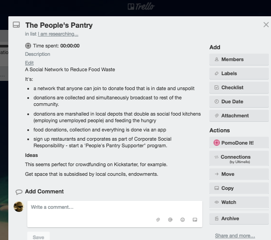Click the PomoDone It! action button

(x=239, y=143)
